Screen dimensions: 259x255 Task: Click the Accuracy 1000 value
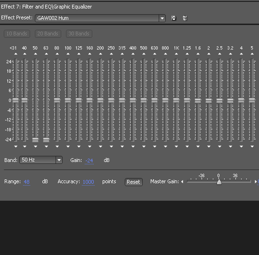coord(88,182)
